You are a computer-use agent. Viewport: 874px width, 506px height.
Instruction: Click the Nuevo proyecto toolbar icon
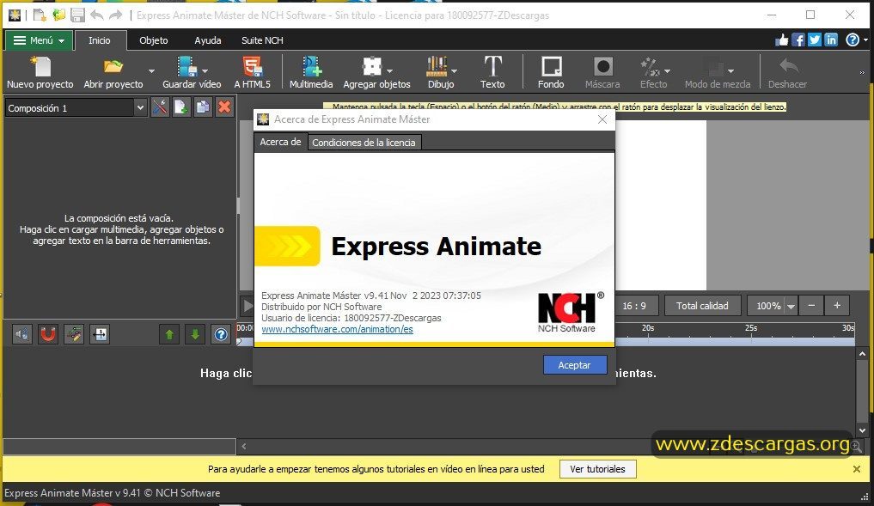(40, 66)
